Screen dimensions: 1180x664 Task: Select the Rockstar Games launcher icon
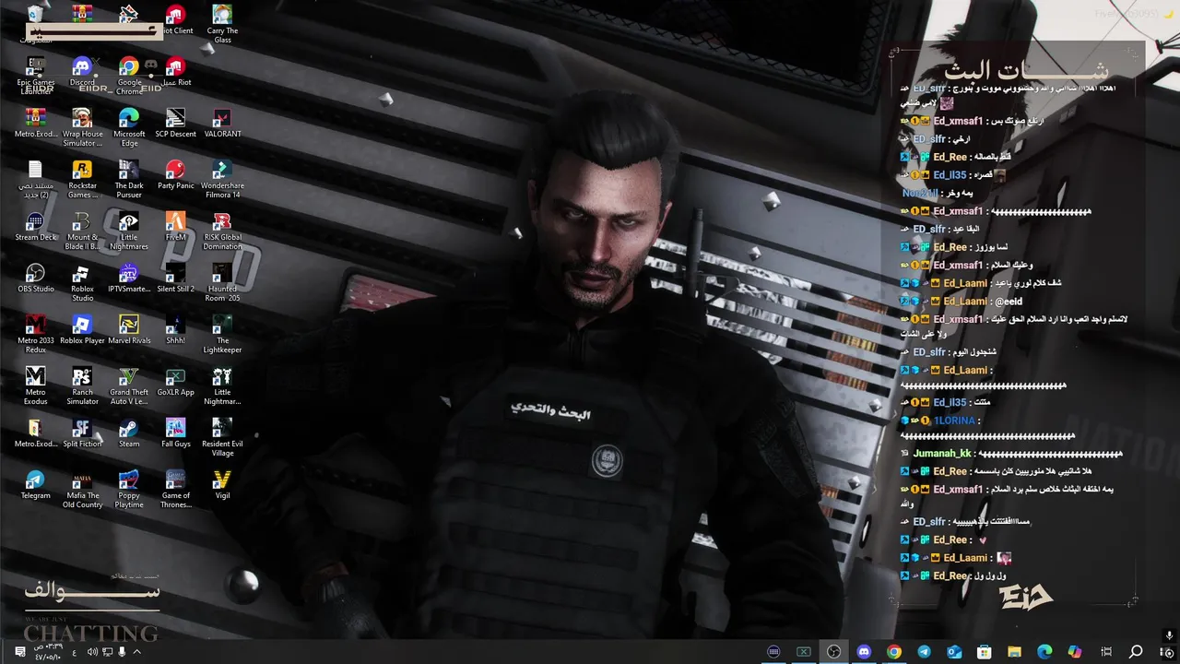(x=82, y=179)
